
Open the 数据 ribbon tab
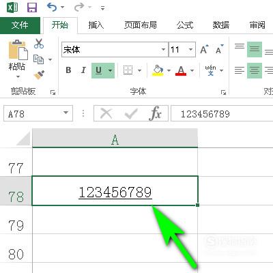pos(221,25)
